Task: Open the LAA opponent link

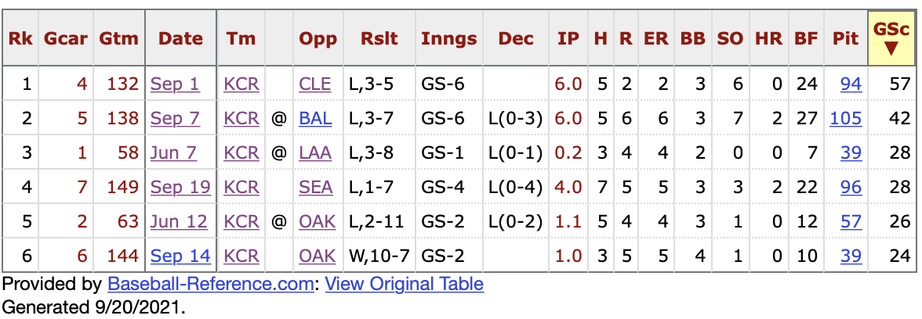Action: point(315,152)
